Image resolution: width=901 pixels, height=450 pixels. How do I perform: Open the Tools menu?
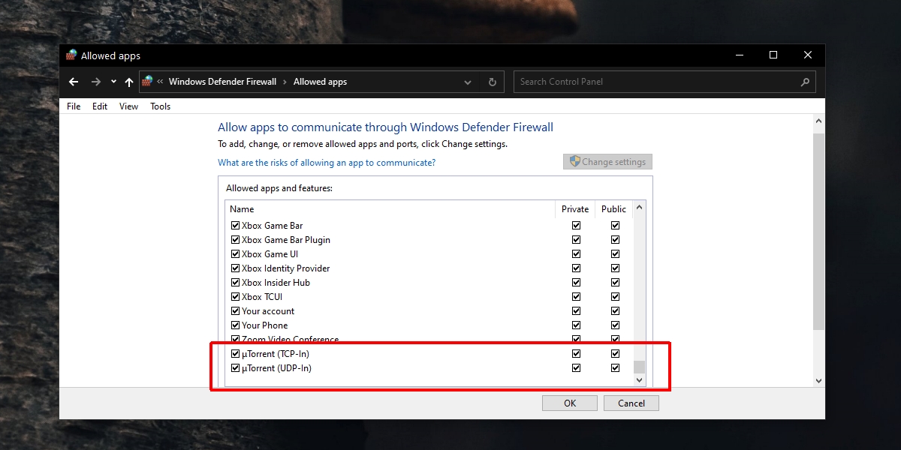[160, 106]
